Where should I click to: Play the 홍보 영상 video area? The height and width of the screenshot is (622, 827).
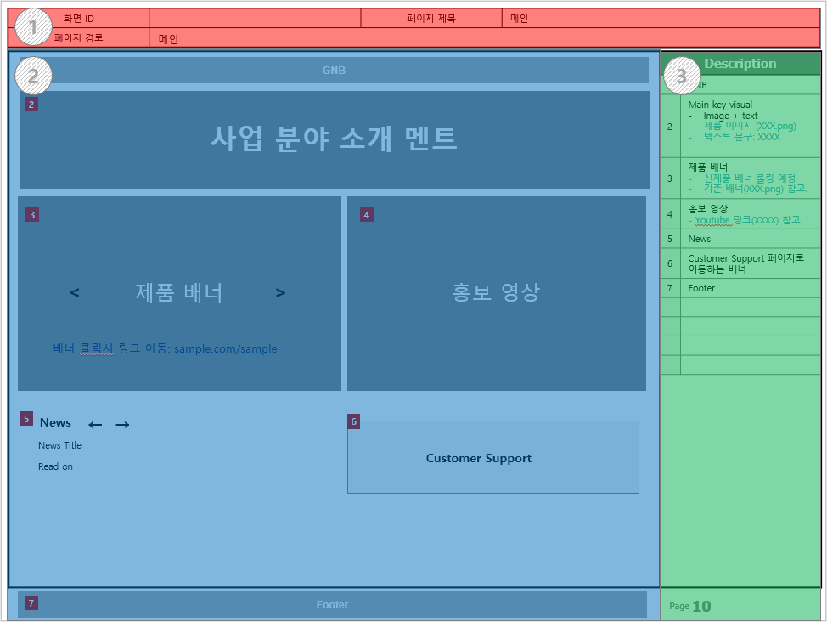(497, 293)
